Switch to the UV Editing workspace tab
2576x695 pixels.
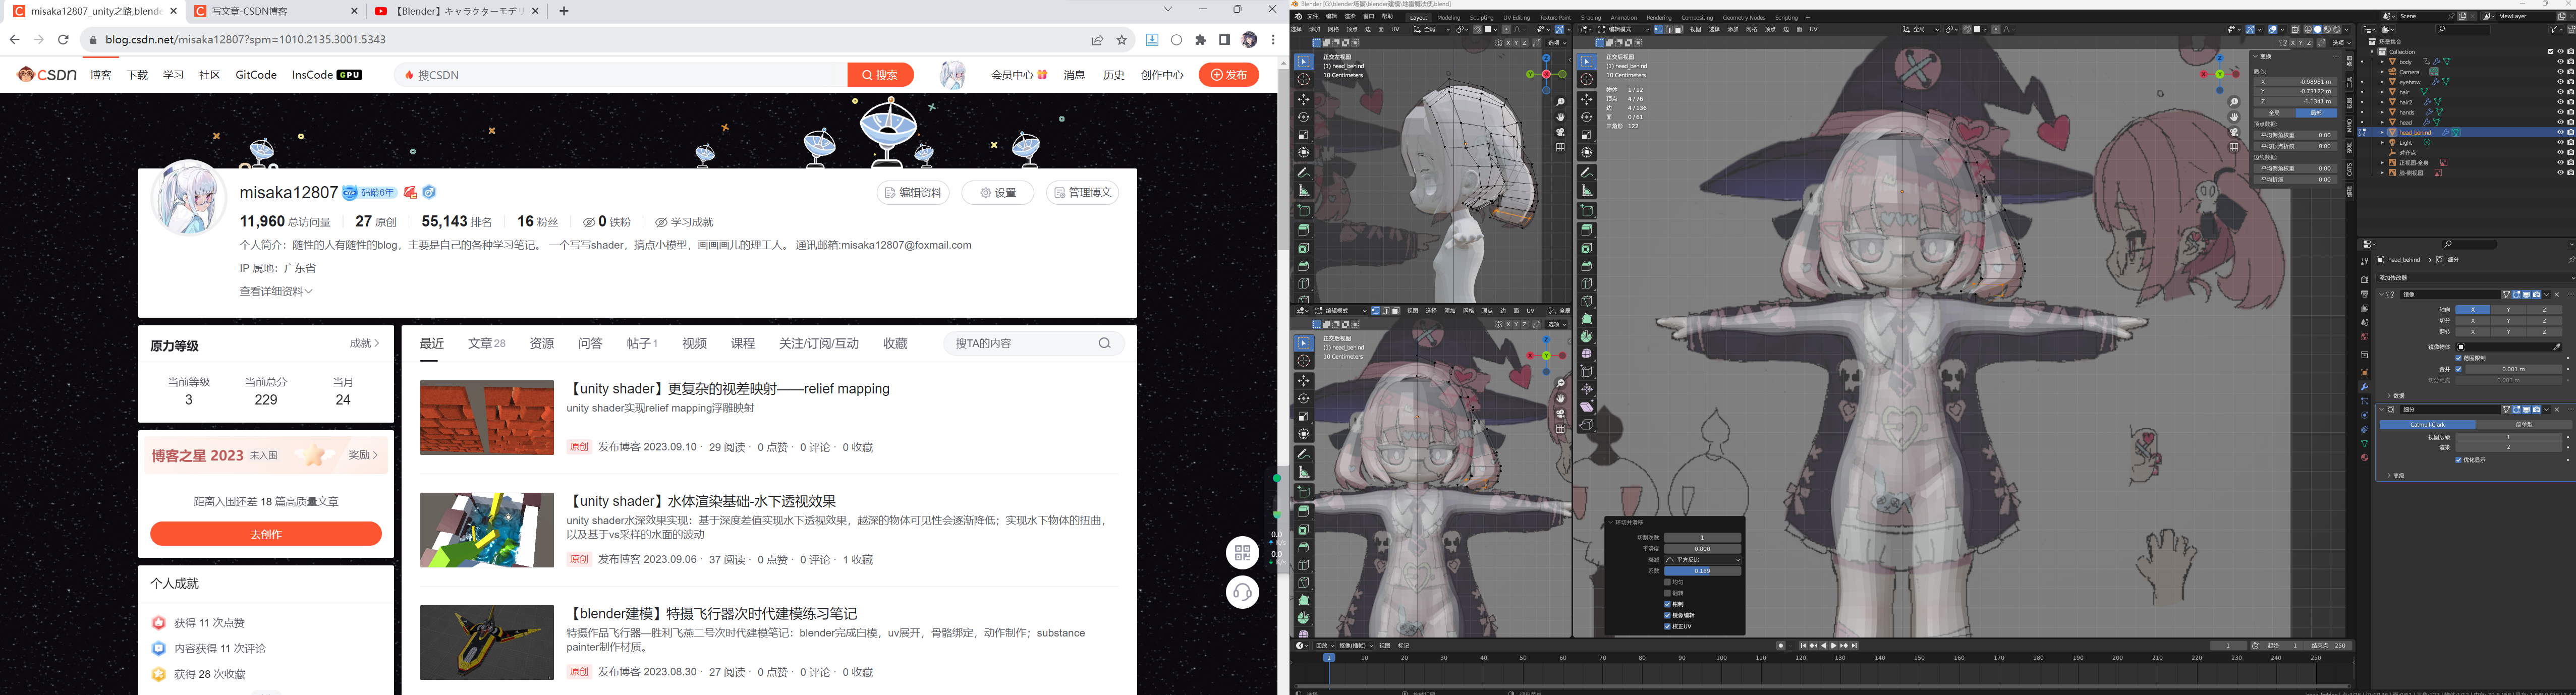(x=1517, y=18)
